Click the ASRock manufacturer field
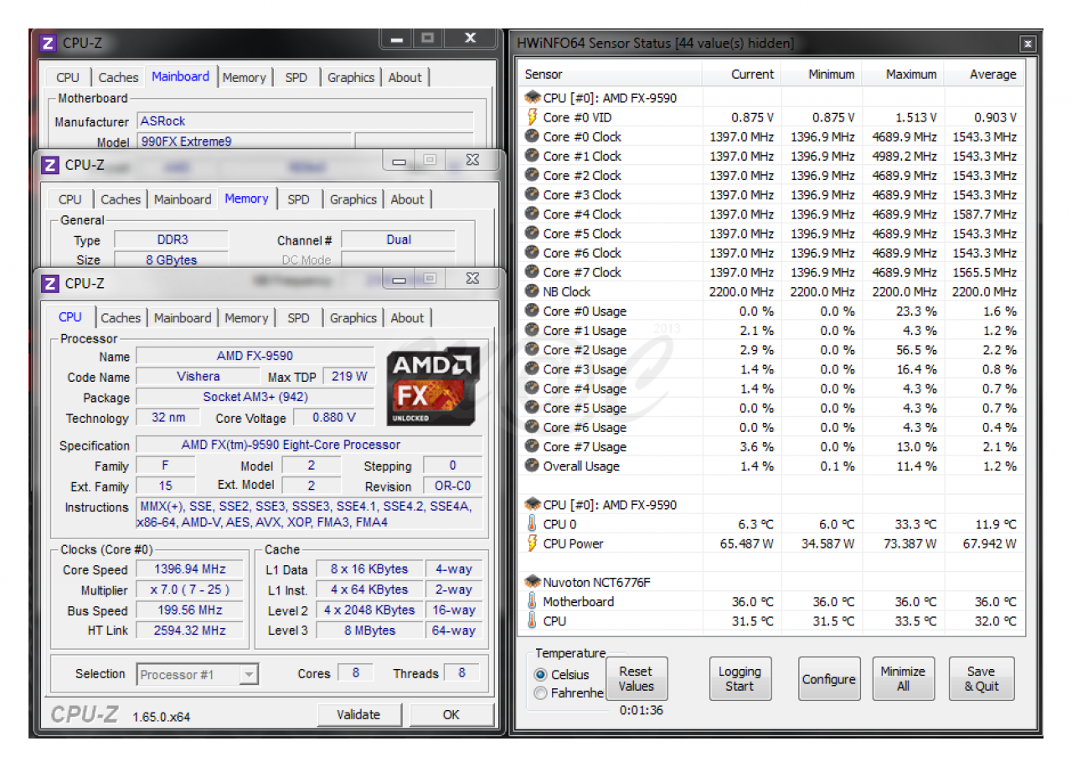Image resolution: width=1072 pixels, height=767 pixels. 305,121
